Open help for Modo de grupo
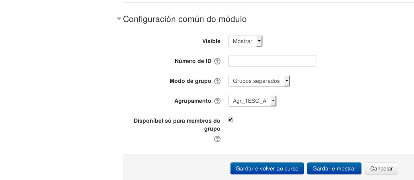 coord(217,81)
